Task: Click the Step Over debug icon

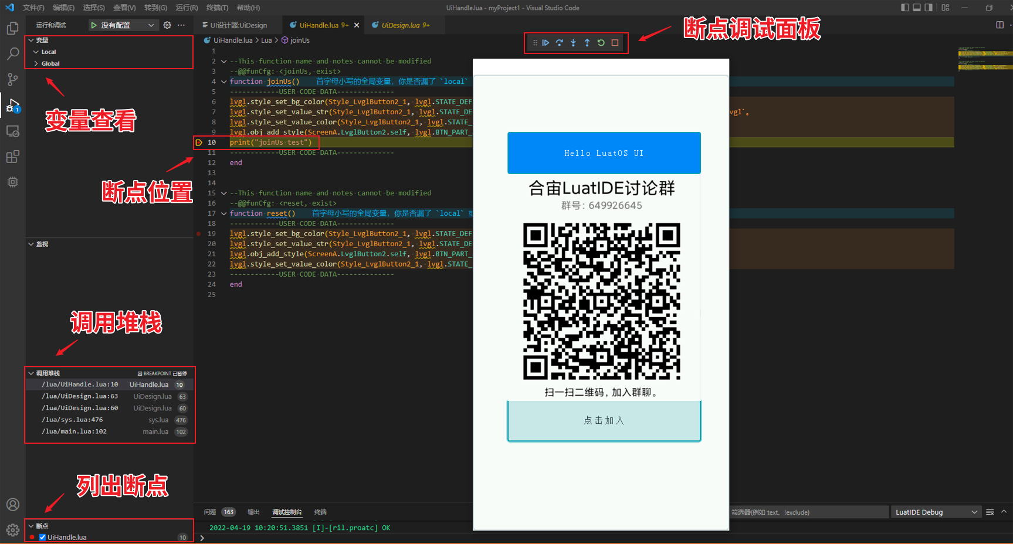Action: 559,42
